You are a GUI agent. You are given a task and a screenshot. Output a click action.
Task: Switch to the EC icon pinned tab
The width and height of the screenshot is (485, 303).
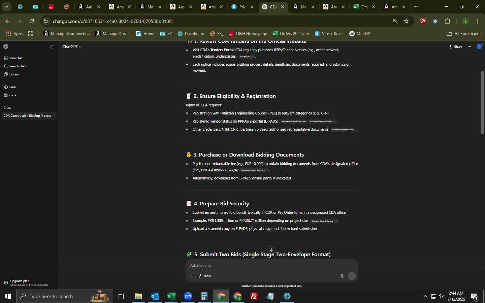[36, 7]
